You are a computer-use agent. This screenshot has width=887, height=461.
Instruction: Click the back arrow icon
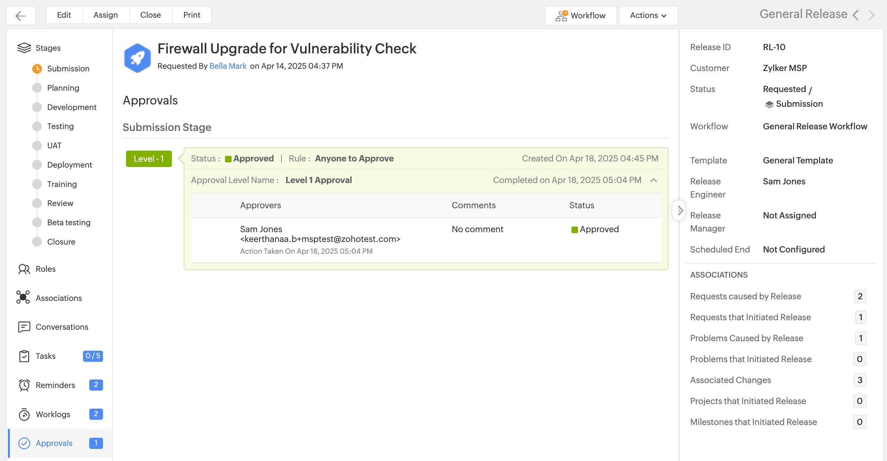pos(21,15)
